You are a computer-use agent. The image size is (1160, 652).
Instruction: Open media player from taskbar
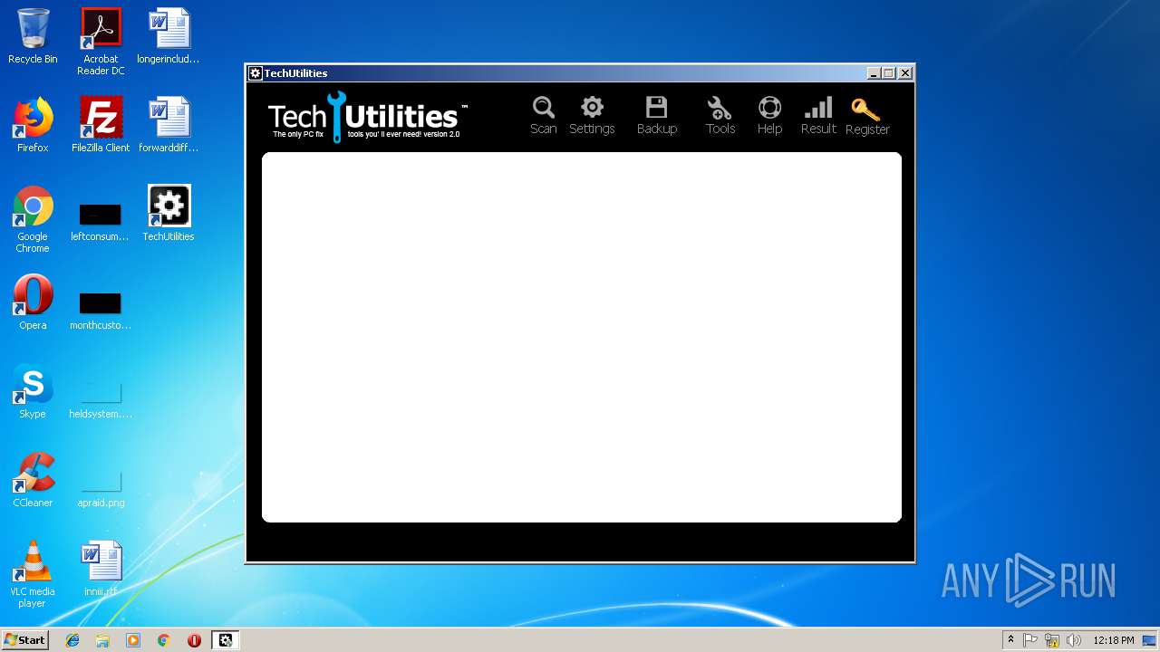[133, 640]
